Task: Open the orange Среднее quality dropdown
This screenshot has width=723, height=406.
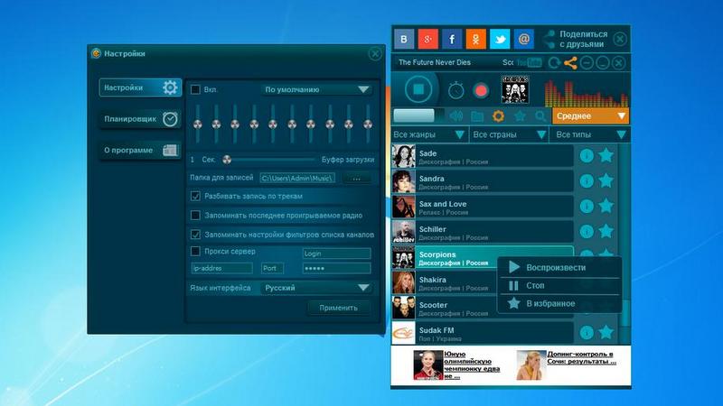Action: 591,116
